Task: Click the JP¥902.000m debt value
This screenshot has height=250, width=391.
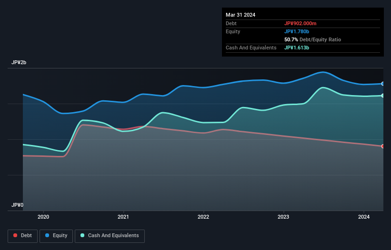Action: pyautogui.click(x=300, y=23)
